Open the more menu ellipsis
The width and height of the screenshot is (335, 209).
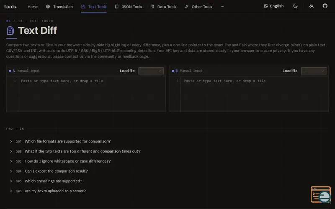point(222,7)
